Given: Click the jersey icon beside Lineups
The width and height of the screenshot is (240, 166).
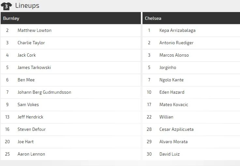Looking at the screenshot, I should pyautogui.click(x=7, y=6).
